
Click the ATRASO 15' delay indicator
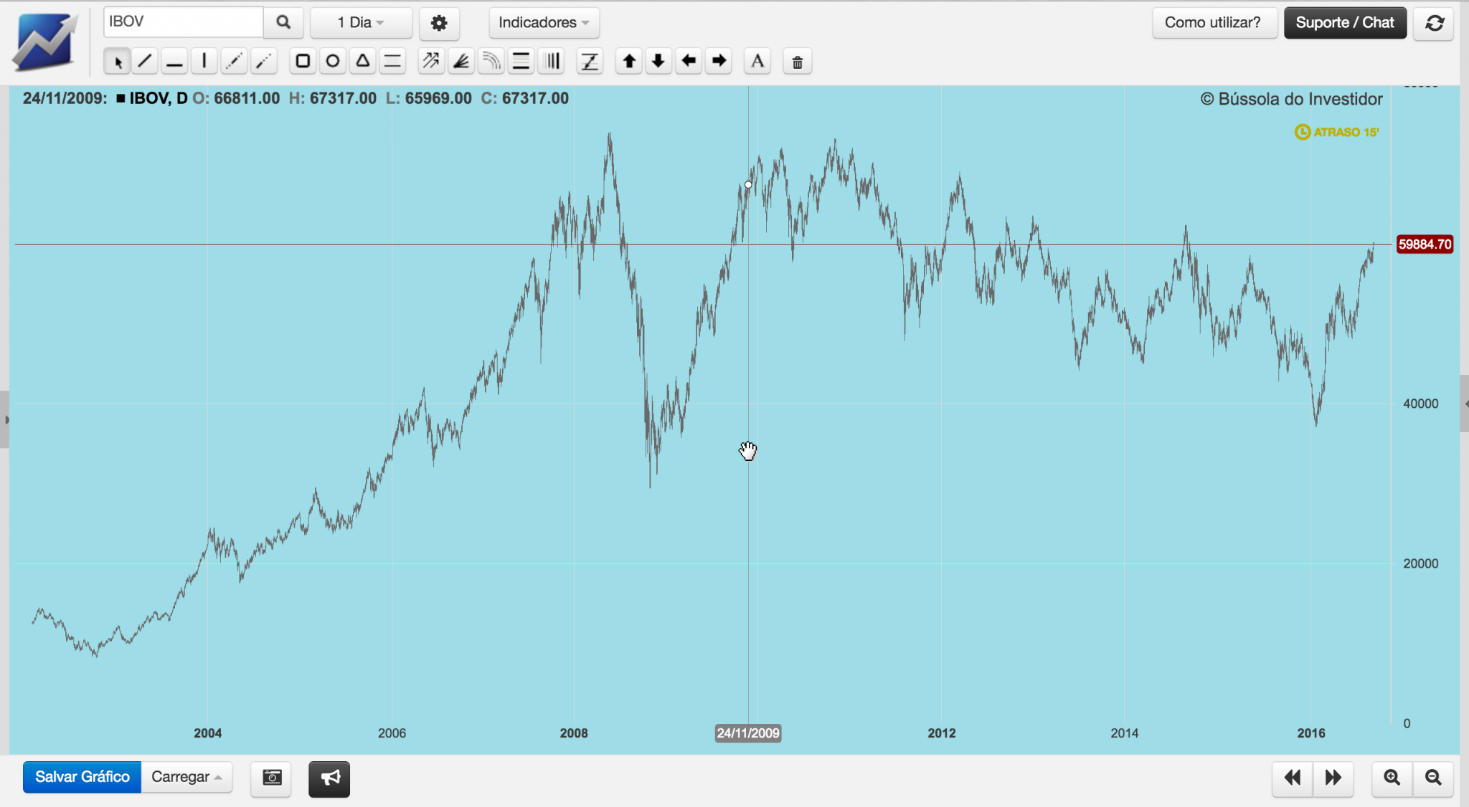pos(1337,132)
